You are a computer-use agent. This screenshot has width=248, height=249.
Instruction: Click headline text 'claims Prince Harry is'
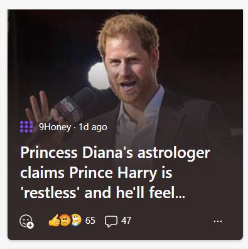pyautogui.click(x=96, y=173)
